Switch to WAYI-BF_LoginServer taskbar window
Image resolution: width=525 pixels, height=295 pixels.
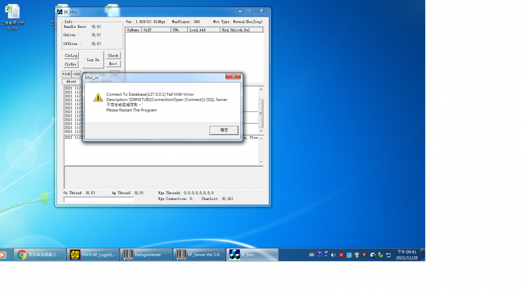tap(92, 255)
